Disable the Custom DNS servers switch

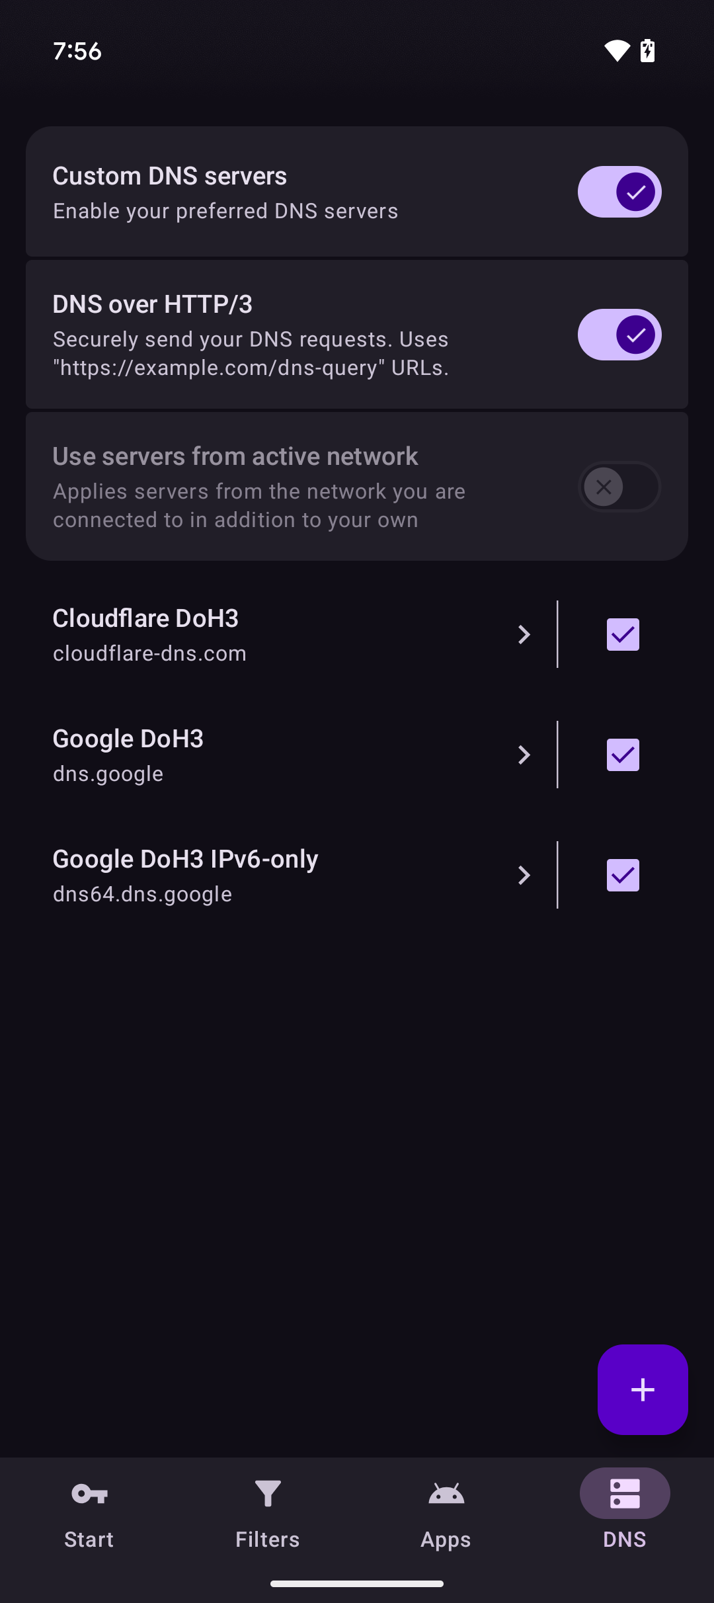point(619,192)
